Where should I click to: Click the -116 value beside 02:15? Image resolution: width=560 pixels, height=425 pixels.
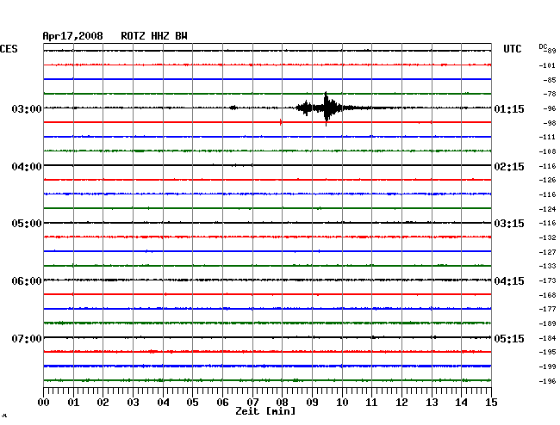547,166
